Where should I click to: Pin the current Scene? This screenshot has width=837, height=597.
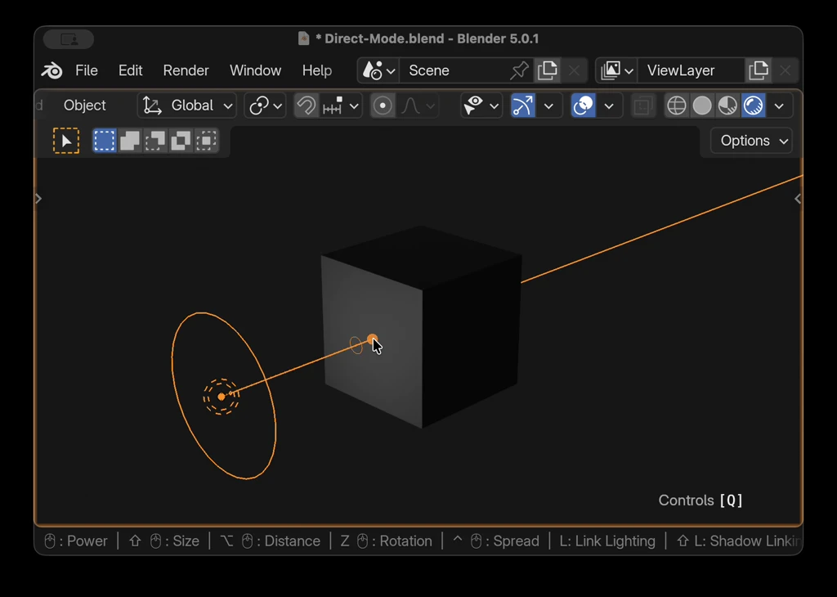pos(519,70)
